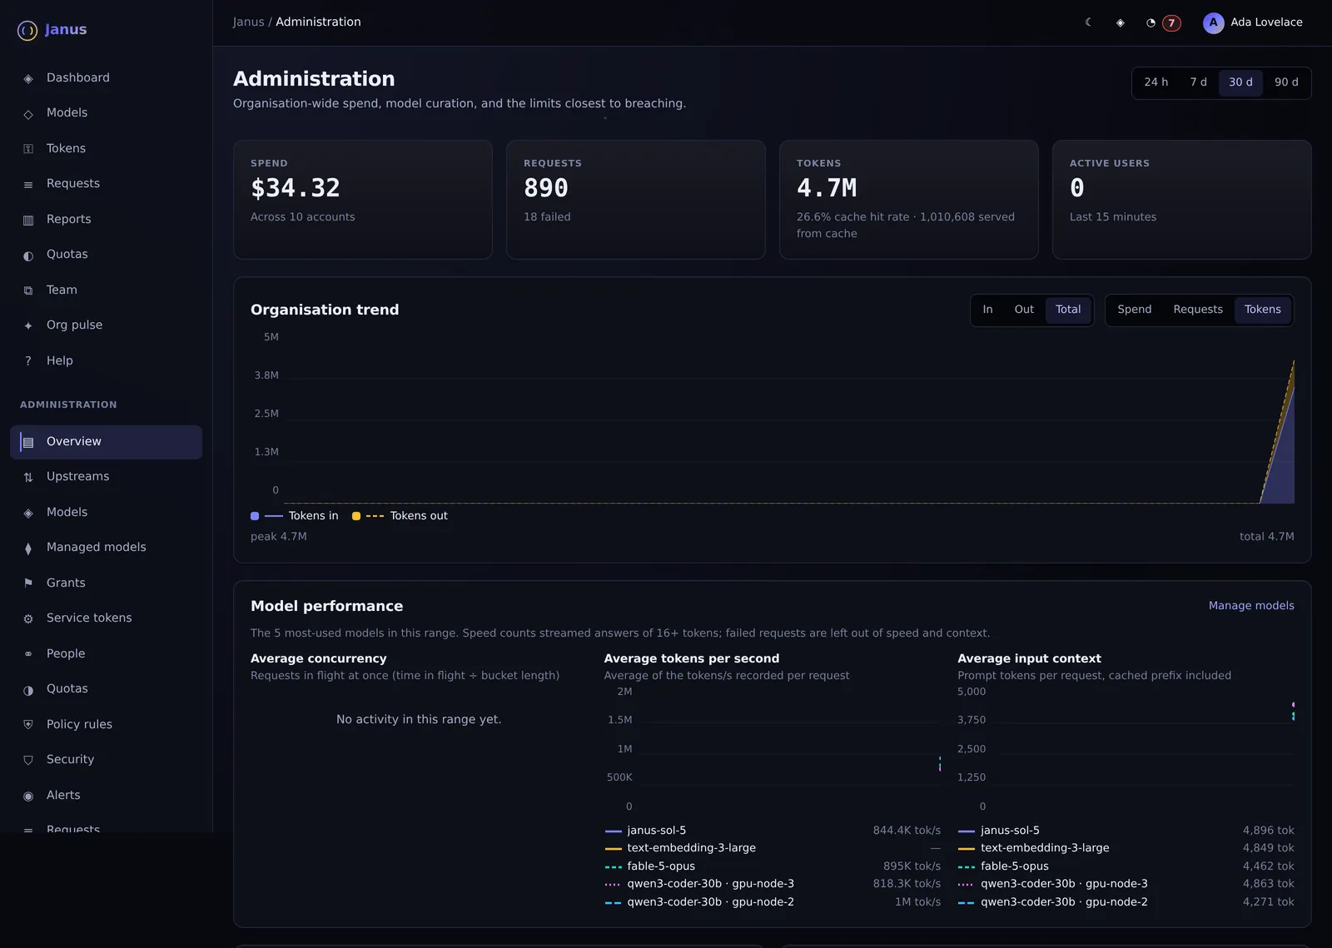Screen dimensions: 1332x948
Task: Open Managed models page
Action: tap(106, 548)
